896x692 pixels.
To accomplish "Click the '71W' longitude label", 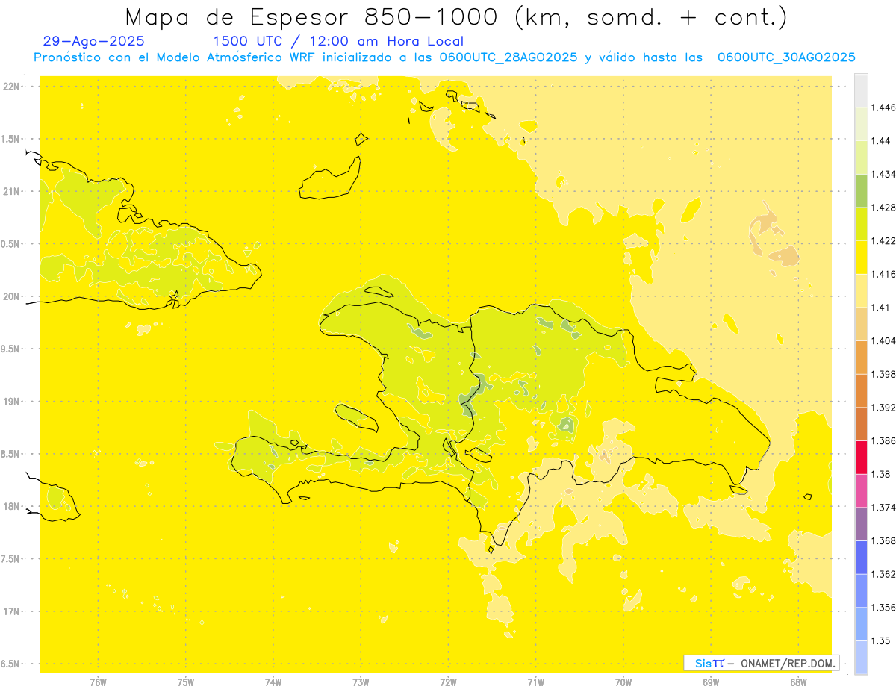I will (x=535, y=682).
